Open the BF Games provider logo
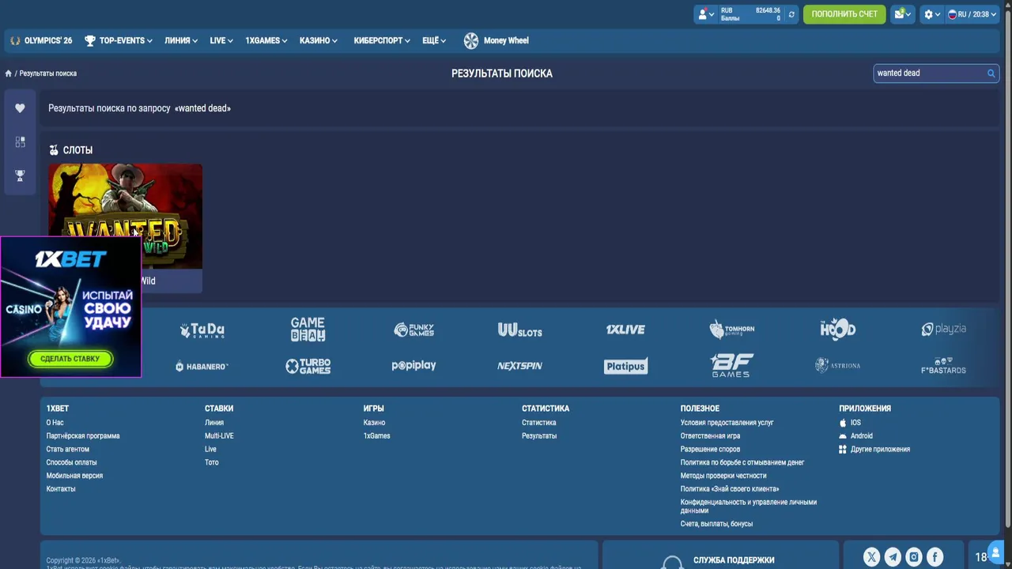 click(731, 365)
